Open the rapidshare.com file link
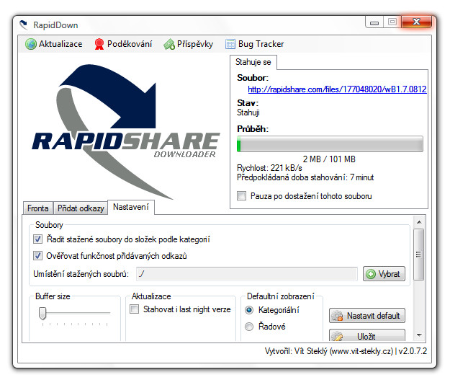Image resolution: width=450 pixels, height=380 pixels. (337, 89)
